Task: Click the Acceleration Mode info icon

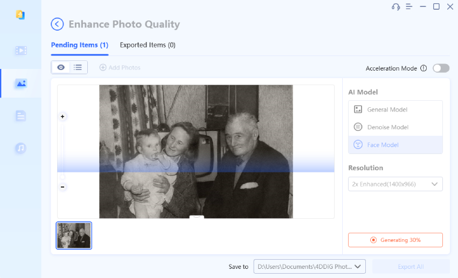Action: (x=424, y=68)
